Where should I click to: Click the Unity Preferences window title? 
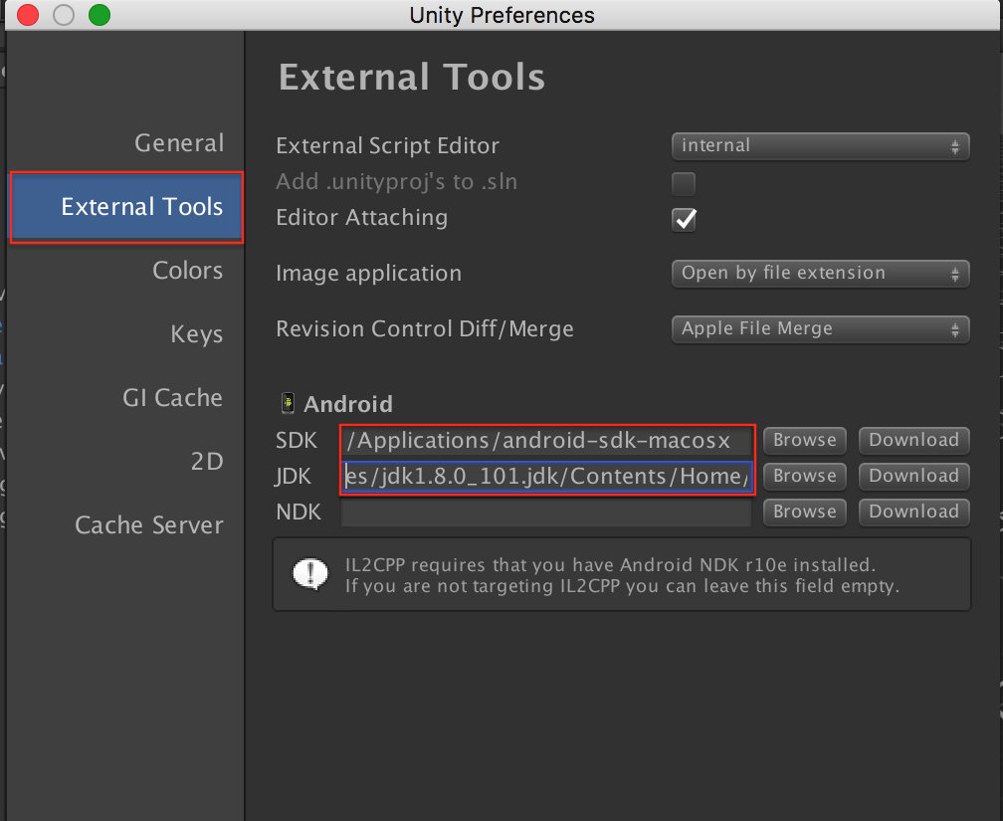click(x=502, y=15)
